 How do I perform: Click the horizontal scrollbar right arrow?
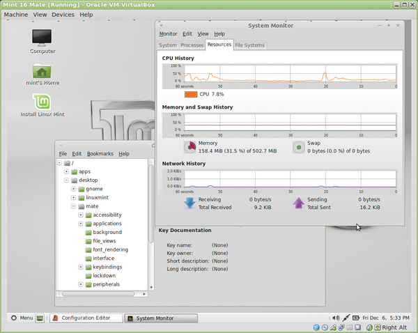point(144,294)
